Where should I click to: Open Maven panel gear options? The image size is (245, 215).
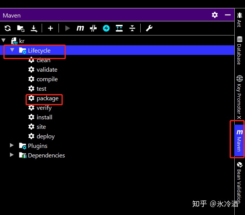tap(215, 15)
